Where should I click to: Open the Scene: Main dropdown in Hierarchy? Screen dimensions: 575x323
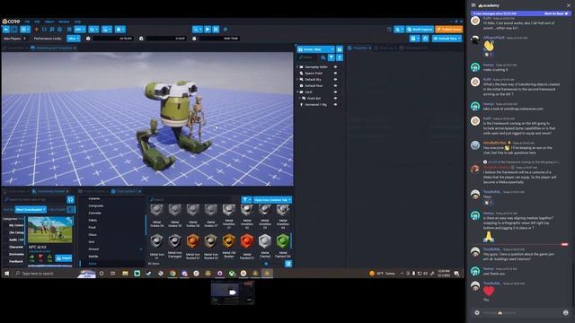tap(315, 49)
